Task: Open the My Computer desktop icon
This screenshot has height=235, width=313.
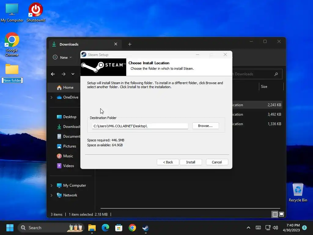Action: 12,13
